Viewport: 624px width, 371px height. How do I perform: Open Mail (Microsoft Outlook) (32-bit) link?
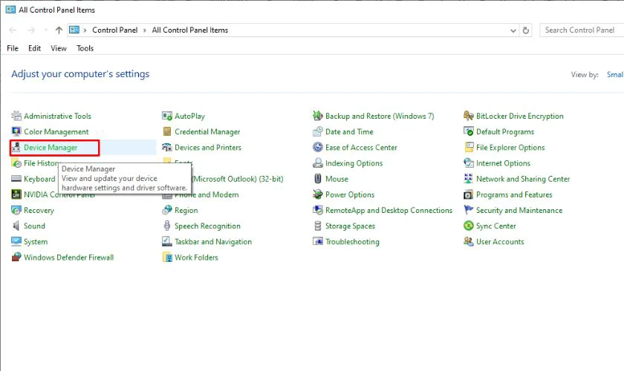tap(238, 179)
